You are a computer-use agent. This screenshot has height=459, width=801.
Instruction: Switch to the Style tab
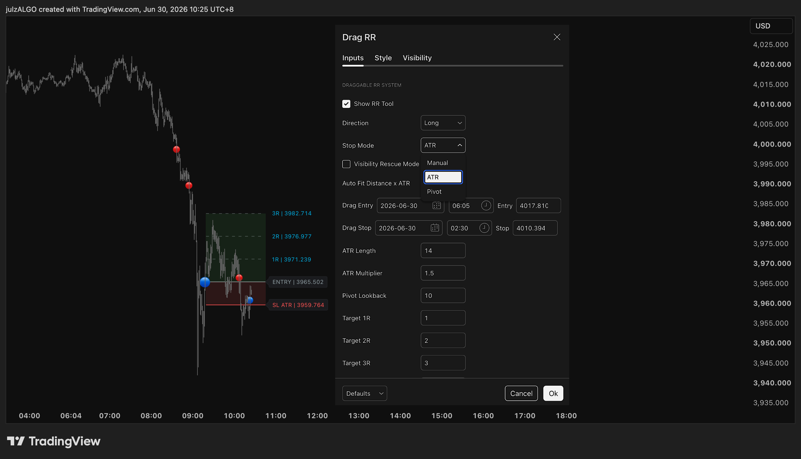[x=383, y=58]
